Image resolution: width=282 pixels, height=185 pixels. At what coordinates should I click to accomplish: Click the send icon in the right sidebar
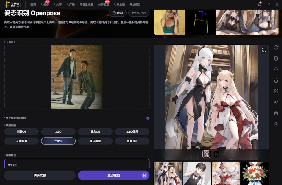coord(276,102)
